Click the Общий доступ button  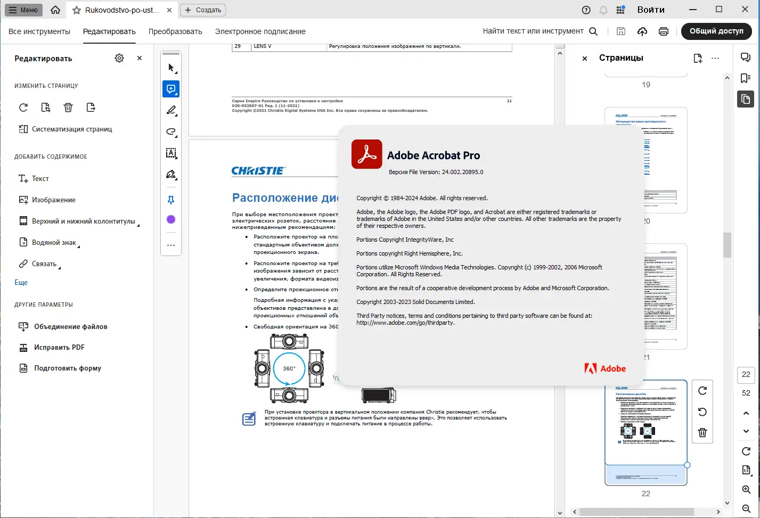[x=716, y=31]
